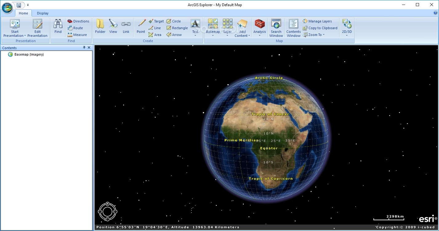Open the Analysis toolbox icon
The image size is (439, 231).
260,24
